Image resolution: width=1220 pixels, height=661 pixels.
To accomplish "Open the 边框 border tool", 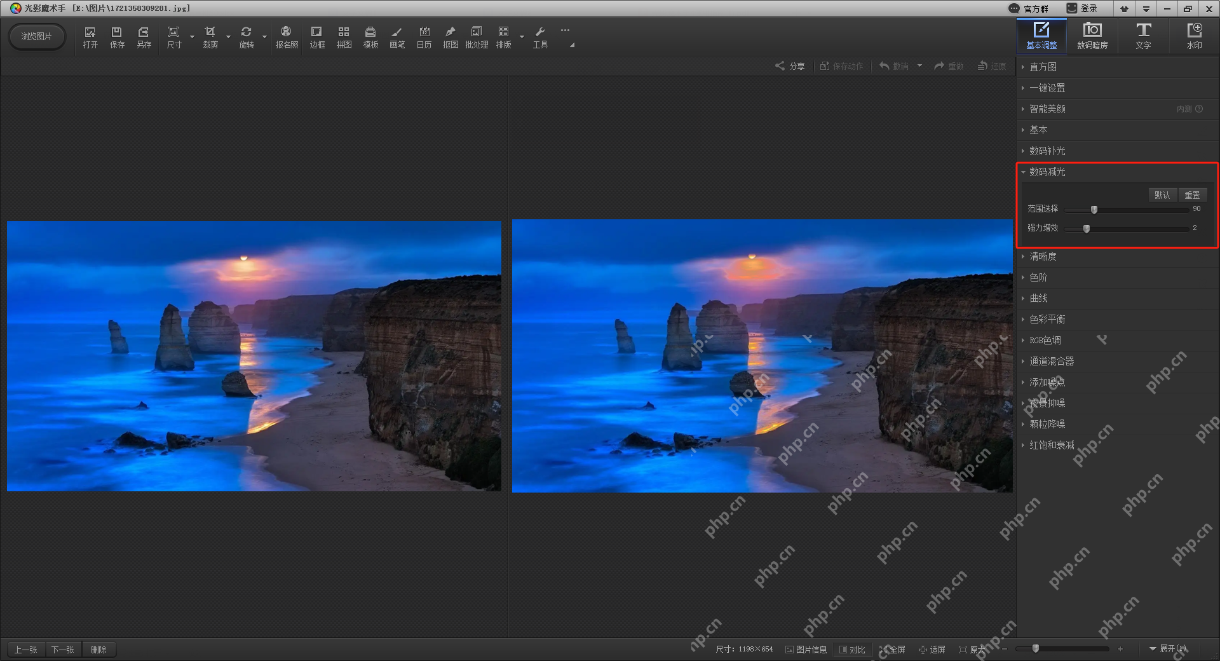I will 317,37.
